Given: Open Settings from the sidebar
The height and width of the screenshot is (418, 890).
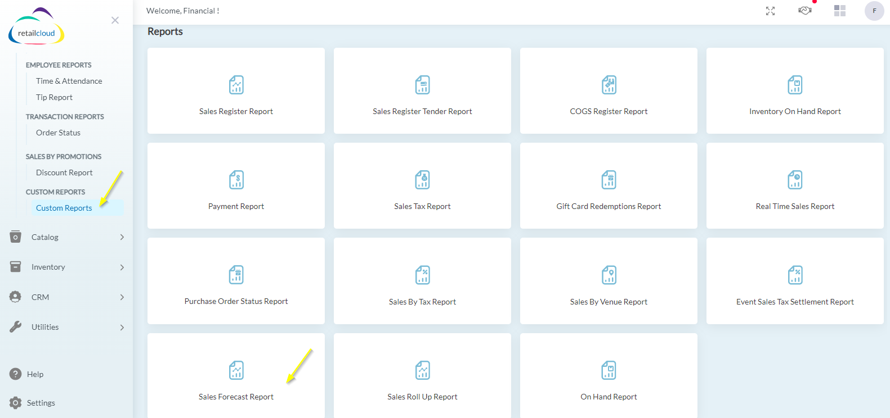Looking at the screenshot, I should [x=41, y=403].
